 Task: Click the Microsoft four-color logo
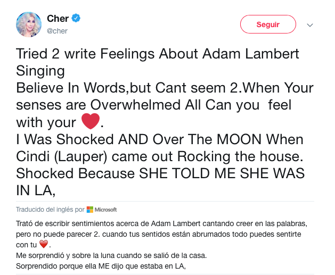90,210
